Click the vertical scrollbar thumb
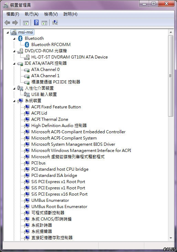Viewport: 177px width, 252px height. pyautogui.click(x=171, y=76)
